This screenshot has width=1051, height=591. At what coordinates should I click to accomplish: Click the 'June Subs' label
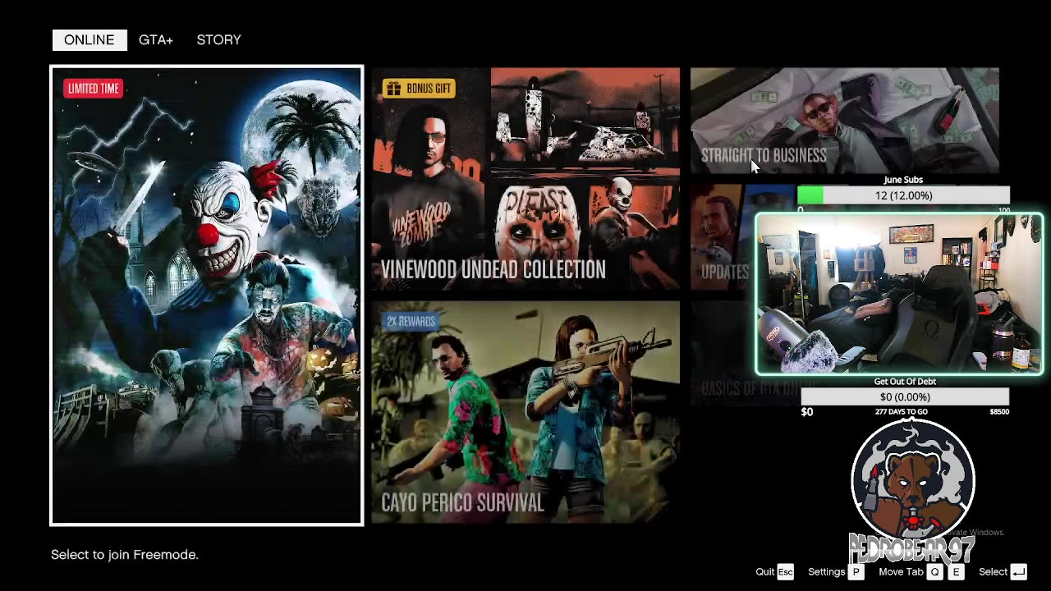coord(903,180)
